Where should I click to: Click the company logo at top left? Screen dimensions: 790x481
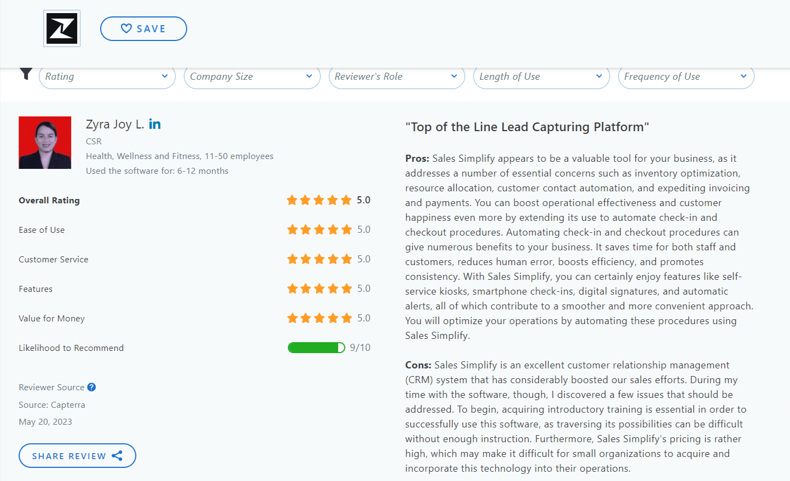coord(61,28)
